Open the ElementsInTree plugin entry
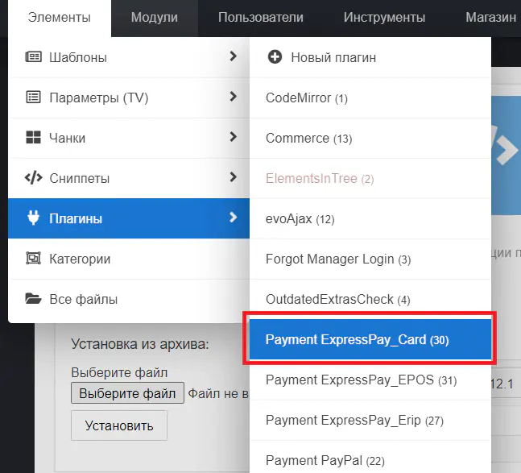 (320, 179)
